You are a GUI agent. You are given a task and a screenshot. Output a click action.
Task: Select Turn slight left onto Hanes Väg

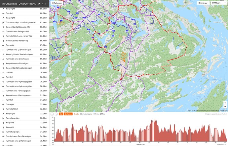(x=24, y=36)
